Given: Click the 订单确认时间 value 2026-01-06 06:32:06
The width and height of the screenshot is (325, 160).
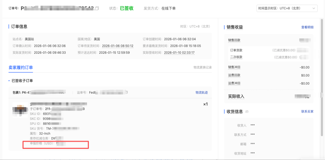Looking at the screenshot, I should coord(50,46).
